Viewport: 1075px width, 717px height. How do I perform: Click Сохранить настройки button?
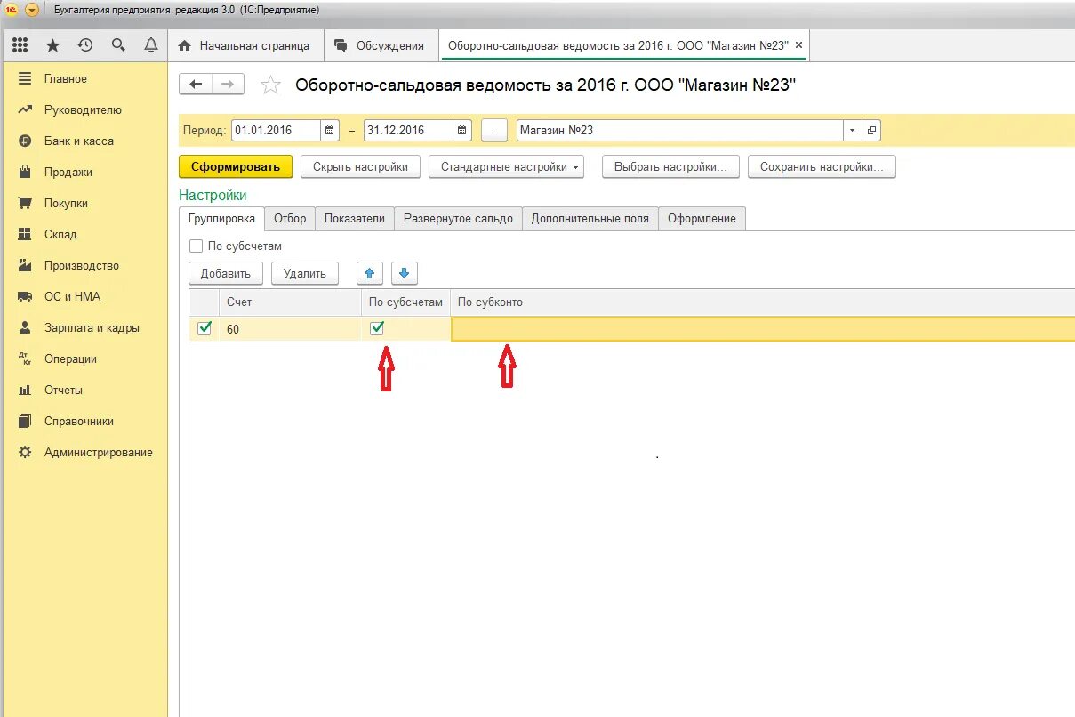tap(822, 166)
